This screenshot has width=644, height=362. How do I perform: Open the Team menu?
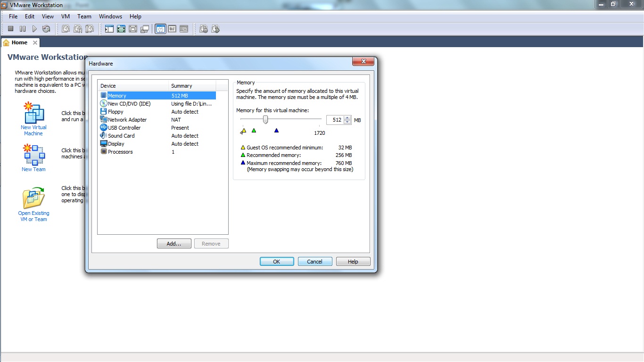click(84, 16)
